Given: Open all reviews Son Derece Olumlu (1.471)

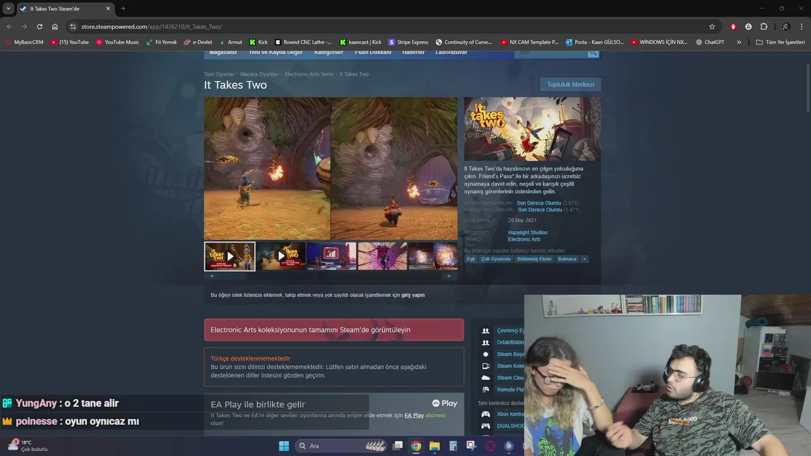Looking at the screenshot, I should 549,210.
